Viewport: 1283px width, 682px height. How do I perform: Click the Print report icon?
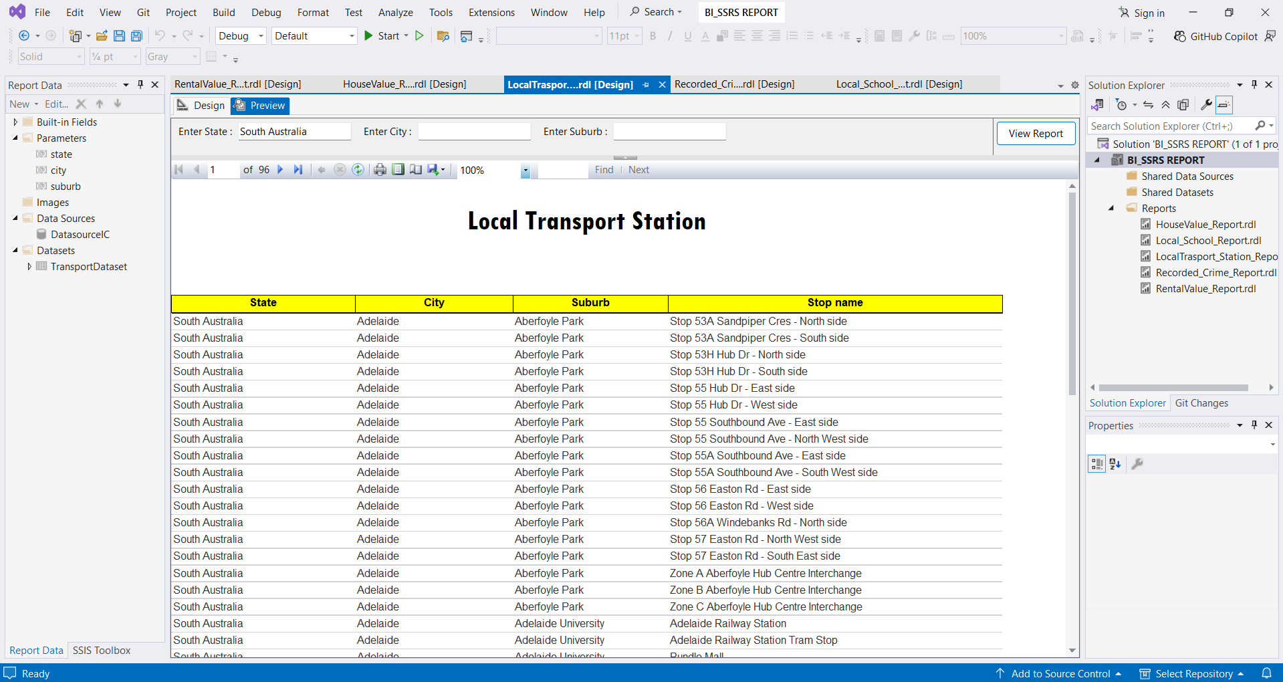[x=380, y=170]
